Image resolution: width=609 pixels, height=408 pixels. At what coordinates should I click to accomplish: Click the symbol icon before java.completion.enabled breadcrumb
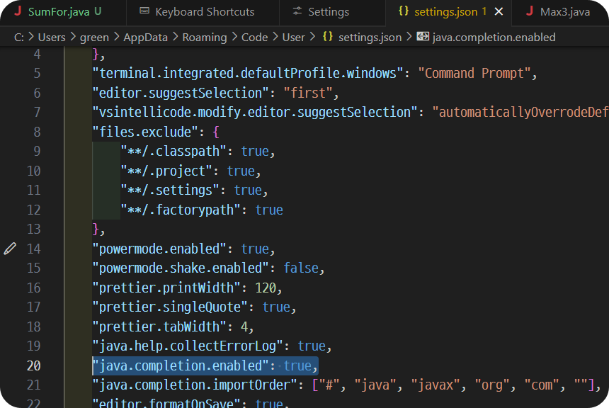[x=421, y=37]
